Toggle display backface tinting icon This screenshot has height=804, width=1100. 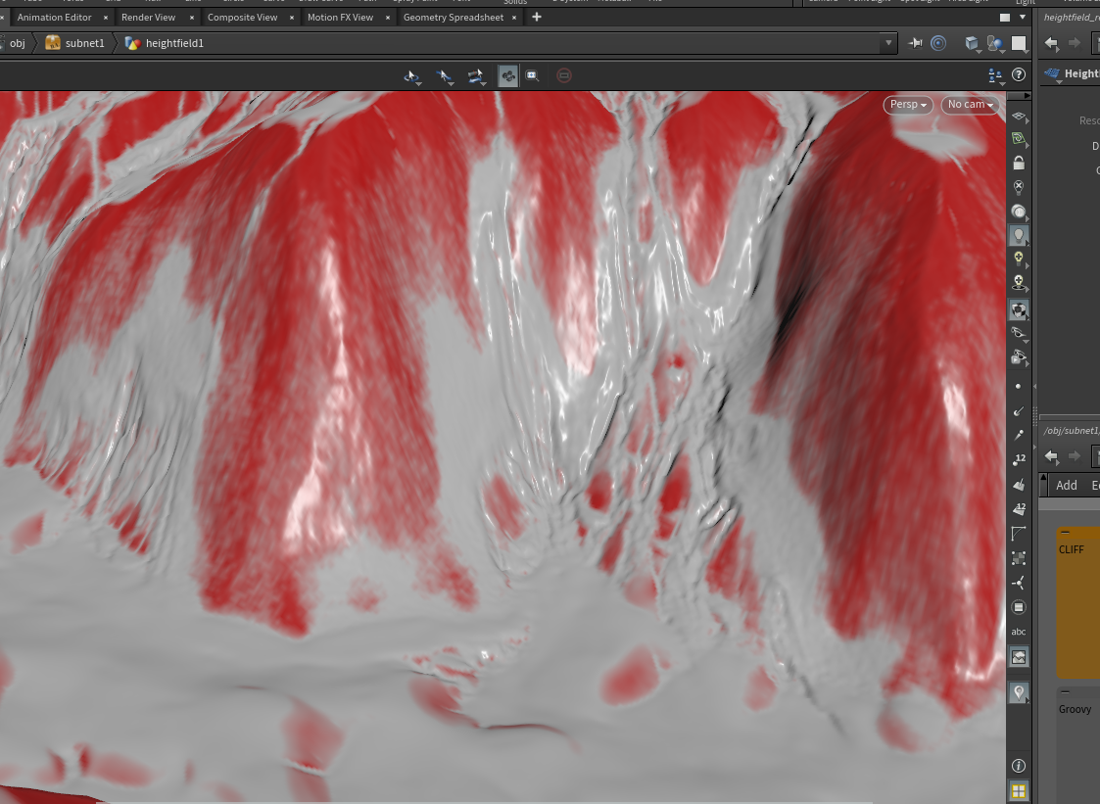(x=1019, y=607)
